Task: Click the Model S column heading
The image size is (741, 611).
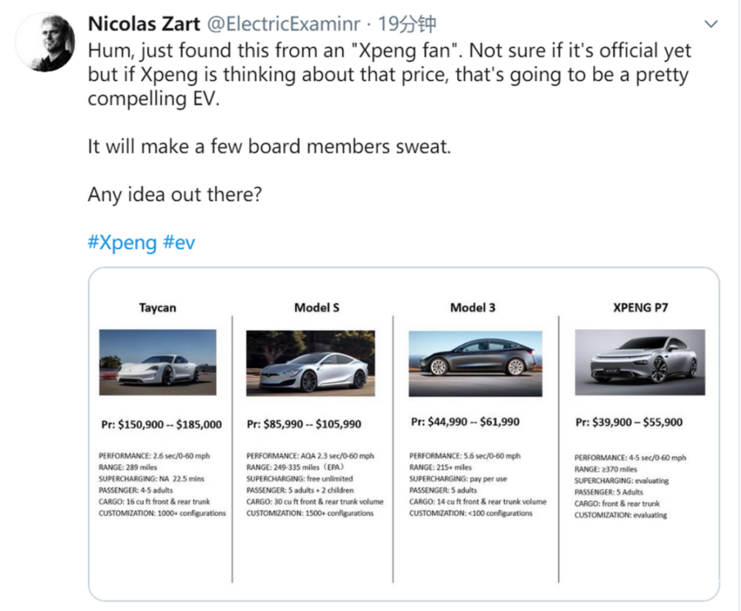Action: coord(316,307)
